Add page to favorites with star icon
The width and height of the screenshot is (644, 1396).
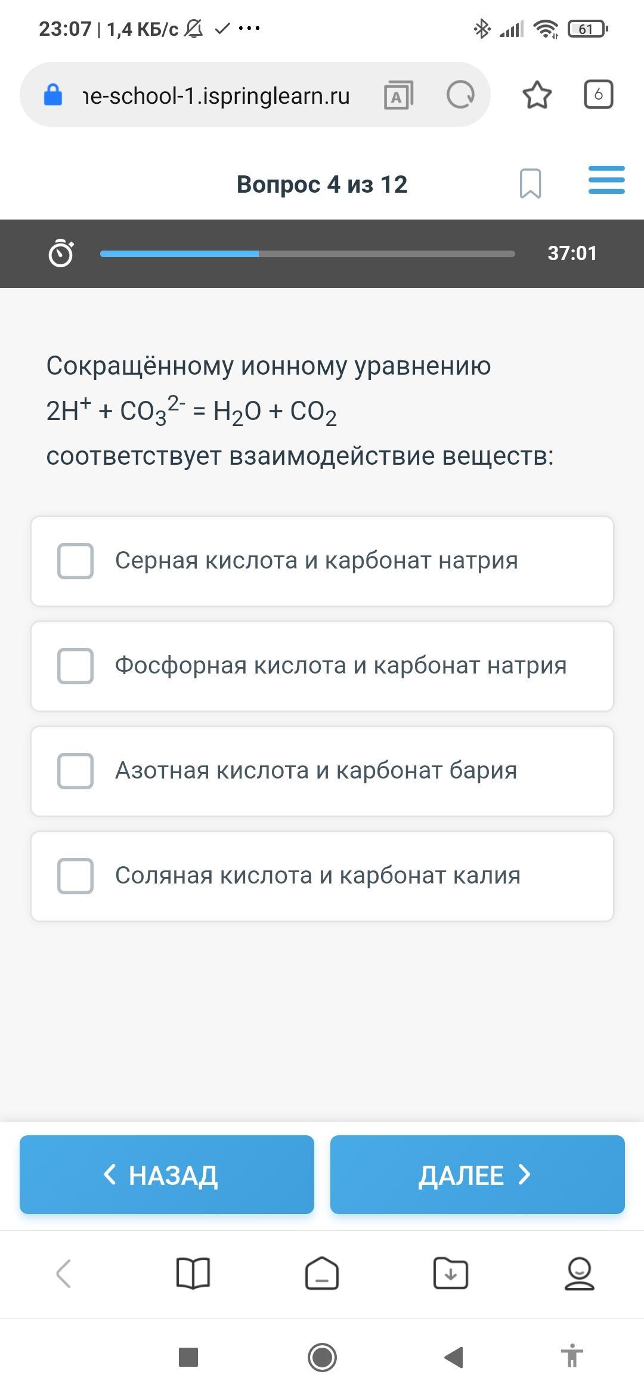(x=537, y=95)
